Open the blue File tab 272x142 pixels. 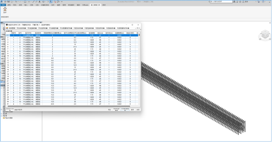(x=3, y=5)
